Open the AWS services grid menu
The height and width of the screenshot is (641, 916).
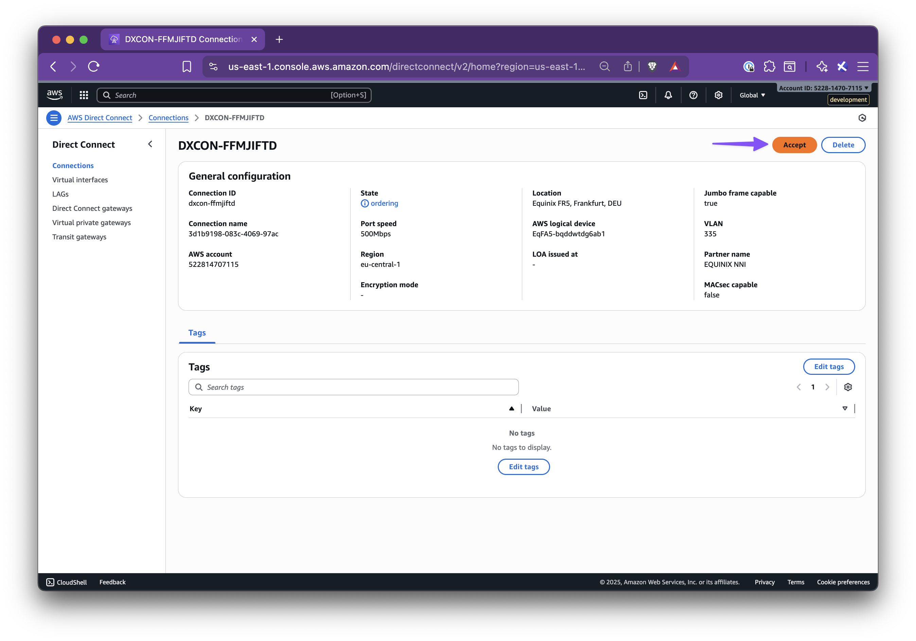click(x=84, y=95)
